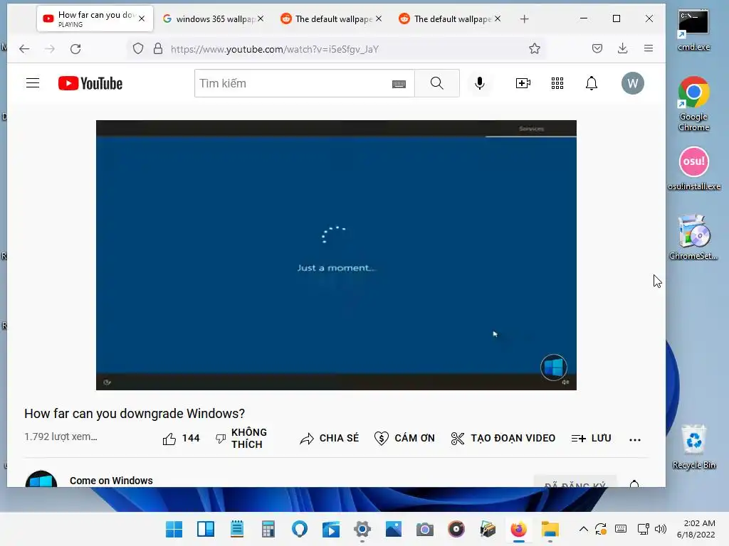
Task: Open the Windows Start menu
Action: 174,529
